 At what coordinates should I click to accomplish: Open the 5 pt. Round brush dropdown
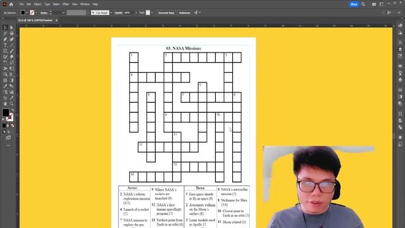111,13
